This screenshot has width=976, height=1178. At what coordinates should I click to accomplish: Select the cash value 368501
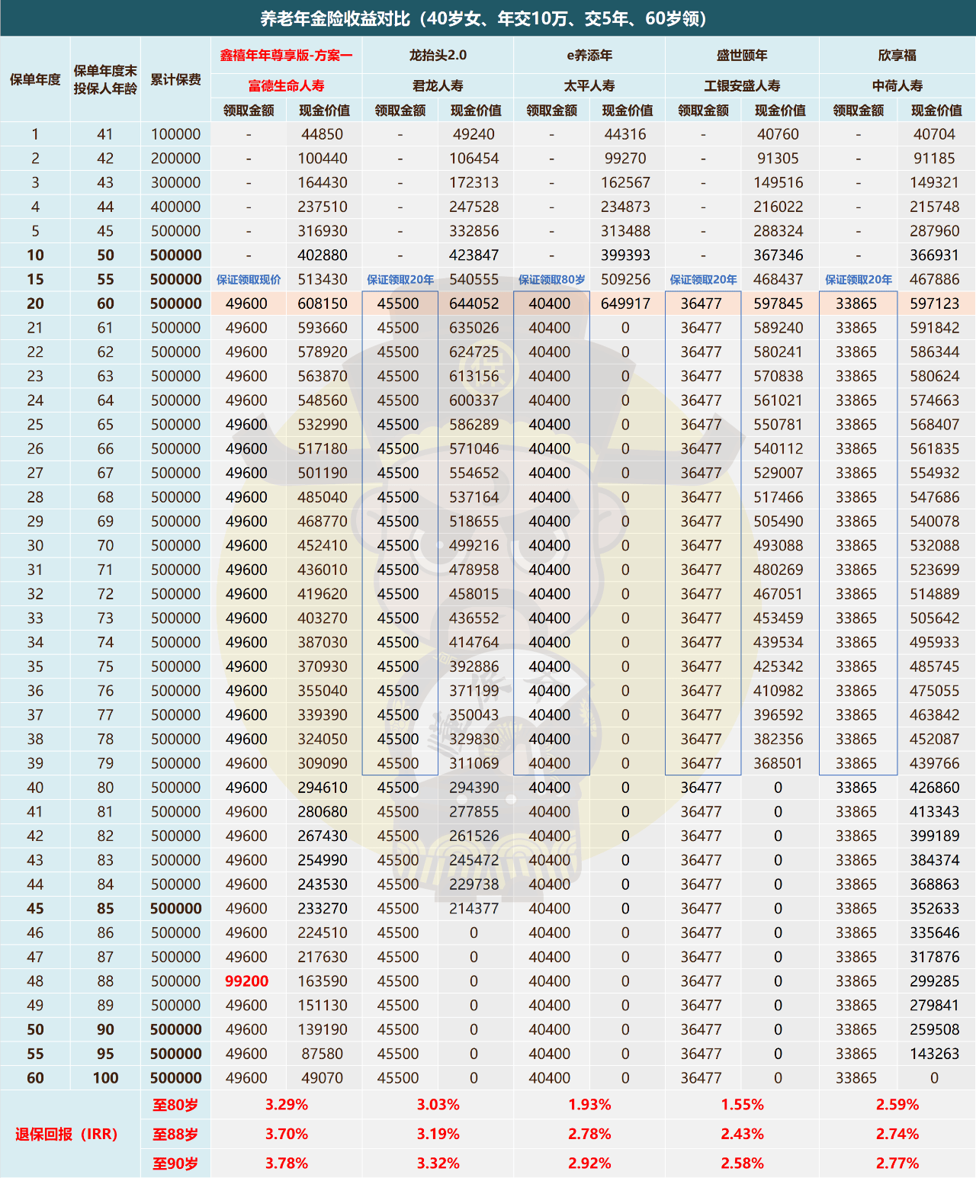(x=778, y=763)
